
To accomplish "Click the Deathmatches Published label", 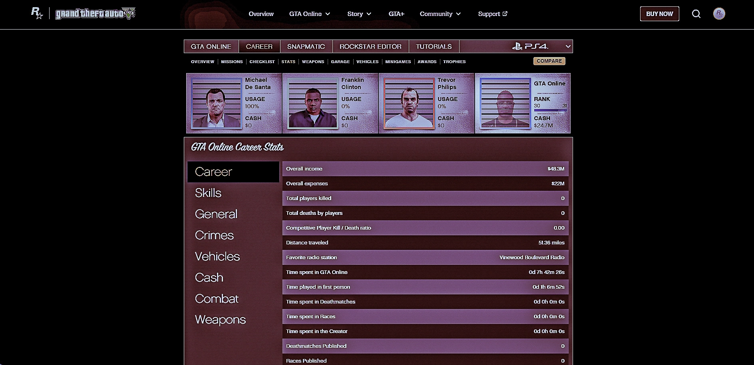I will [316, 346].
